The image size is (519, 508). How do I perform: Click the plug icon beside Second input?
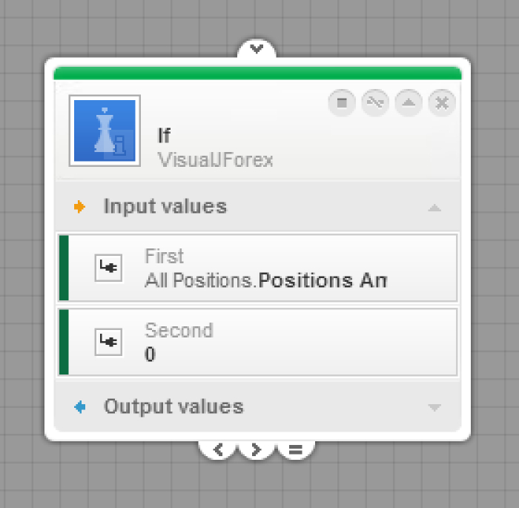[x=108, y=342]
